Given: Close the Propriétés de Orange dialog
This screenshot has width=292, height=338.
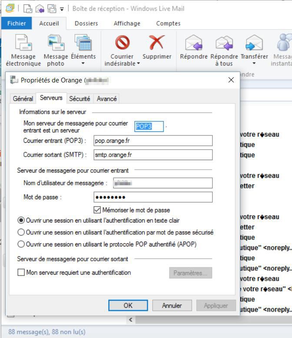Looking at the screenshot, I should 231,80.
